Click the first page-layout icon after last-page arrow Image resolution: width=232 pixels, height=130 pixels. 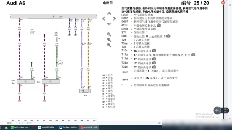pyautogui.click(x=28, y=123)
